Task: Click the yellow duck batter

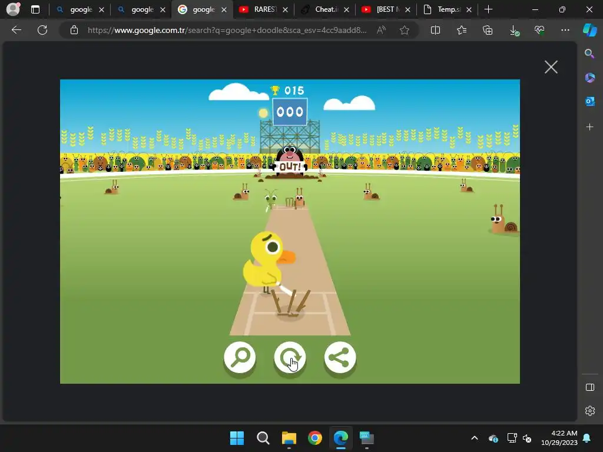Action: point(268,263)
